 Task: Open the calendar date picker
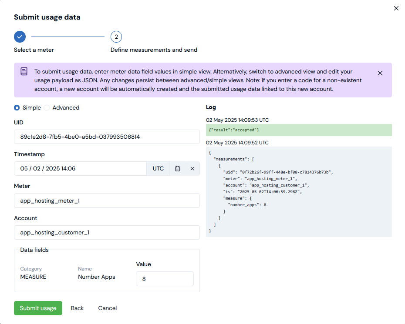[x=178, y=169]
